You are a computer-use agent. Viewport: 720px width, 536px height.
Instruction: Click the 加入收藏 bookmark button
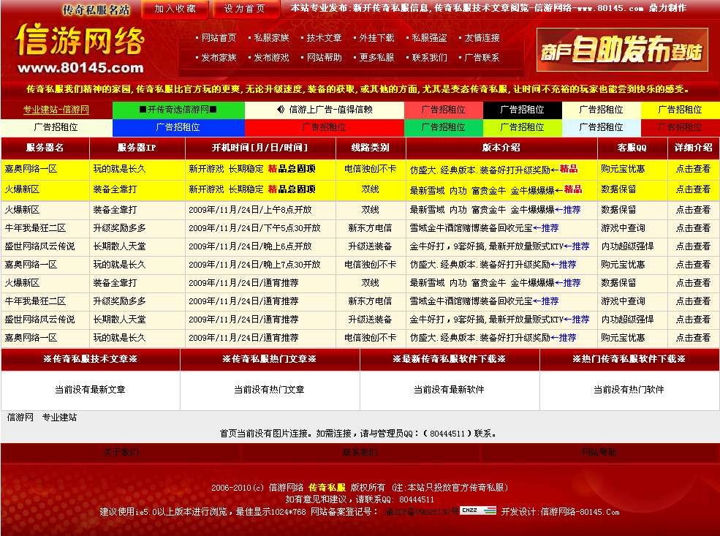175,10
